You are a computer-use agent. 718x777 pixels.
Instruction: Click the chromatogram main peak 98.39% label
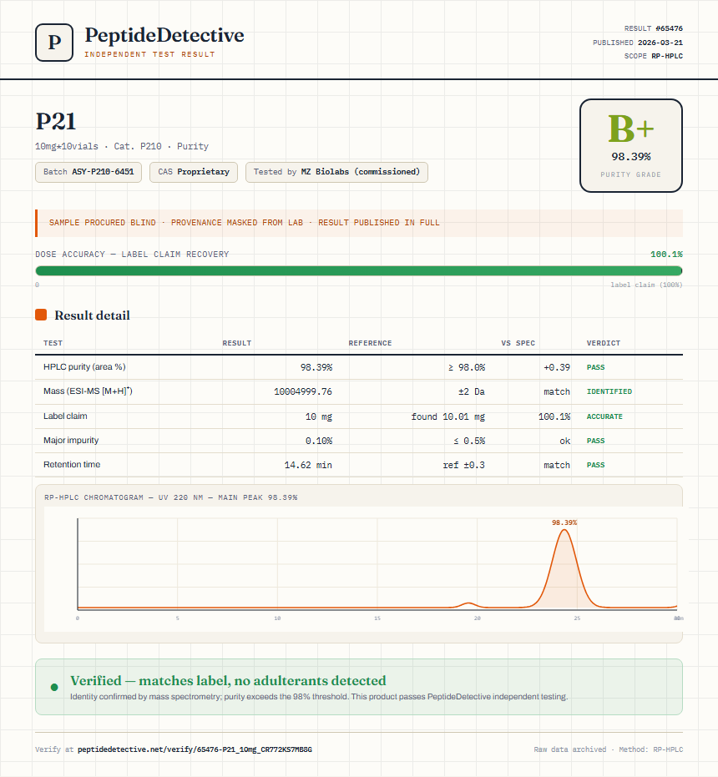pos(564,522)
